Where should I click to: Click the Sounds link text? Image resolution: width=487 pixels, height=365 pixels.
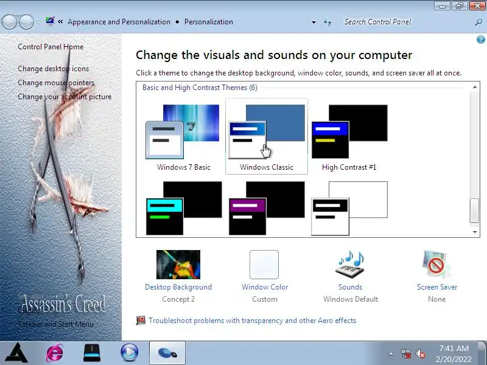351,287
